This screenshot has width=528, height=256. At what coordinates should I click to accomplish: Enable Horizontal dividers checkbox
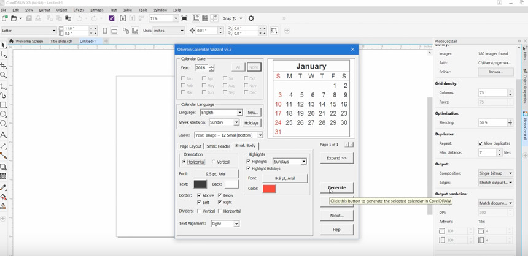click(x=220, y=211)
